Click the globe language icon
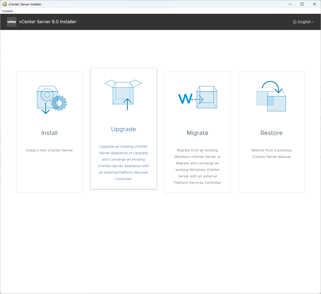321x294 pixels. pos(295,22)
